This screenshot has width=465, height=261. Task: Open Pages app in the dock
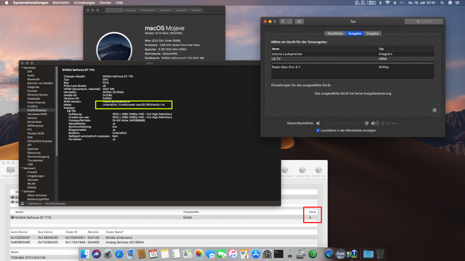click(x=245, y=254)
